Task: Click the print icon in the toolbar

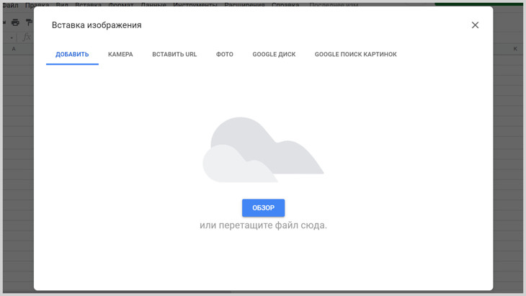Action: point(15,22)
